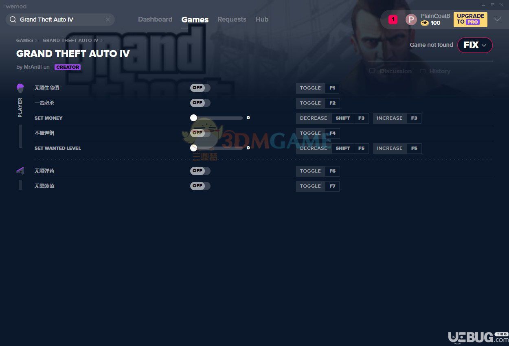Toggle 不被通缉 cheat switch
The width and height of the screenshot is (509, 346).
pos(200,133)
